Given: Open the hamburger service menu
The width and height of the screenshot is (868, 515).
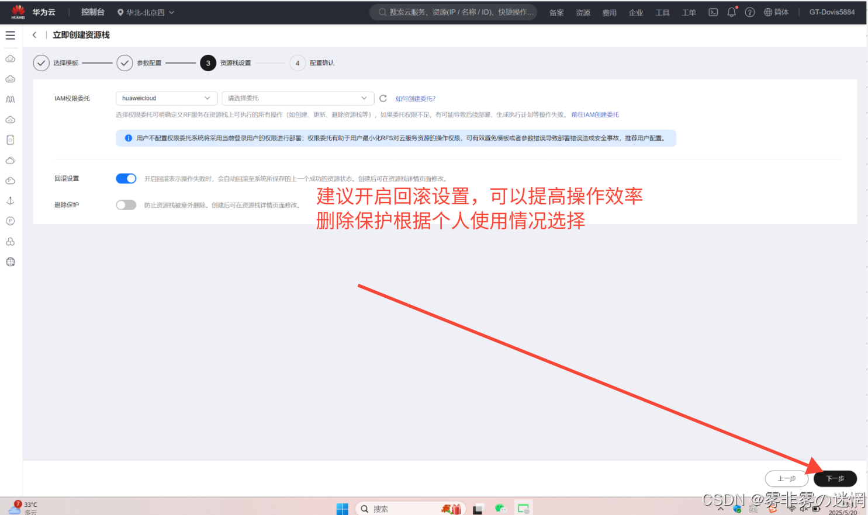Looking at the screenshot, I should (x=11, y=35).
